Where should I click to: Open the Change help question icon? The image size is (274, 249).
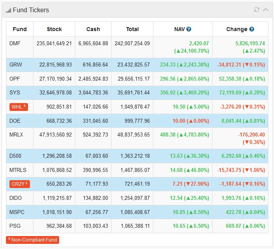pos(252,29)
